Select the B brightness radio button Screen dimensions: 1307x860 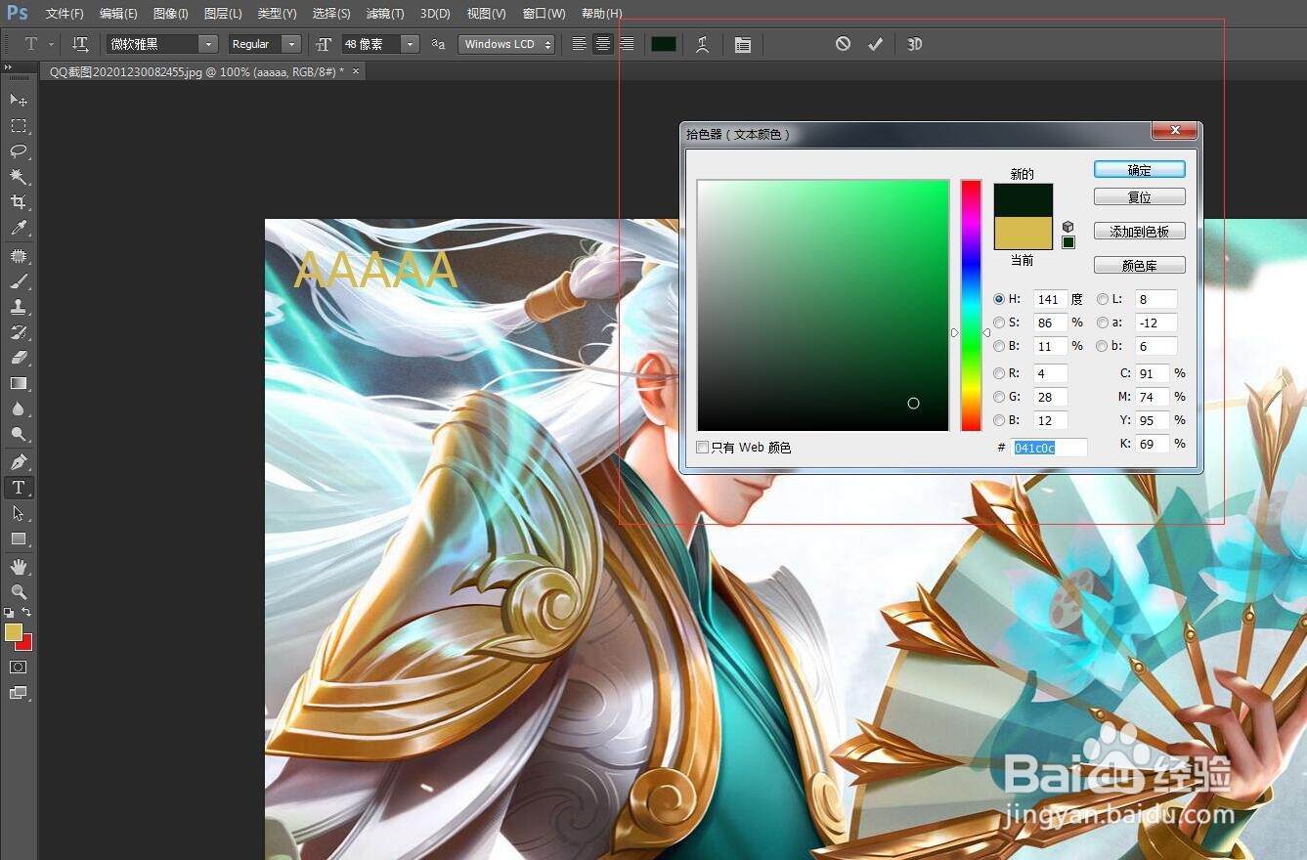999,346
